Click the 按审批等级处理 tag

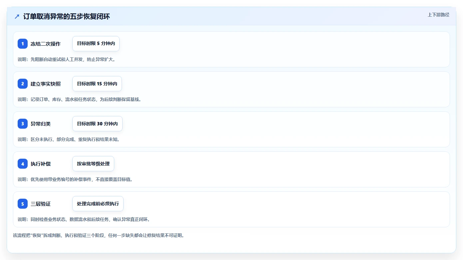click(x=93, y=164)
